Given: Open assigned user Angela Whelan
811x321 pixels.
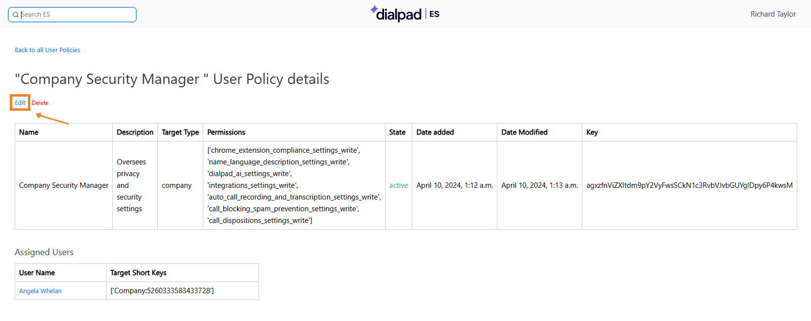Looking at the screenshot, I should point(40,291).
